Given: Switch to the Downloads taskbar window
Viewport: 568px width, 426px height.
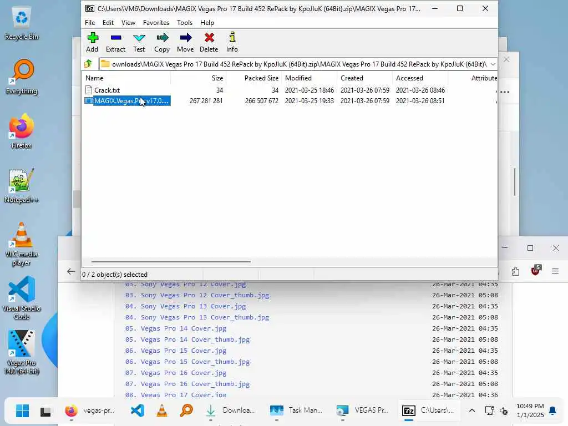Looking at the screenshot, I should coord(230,410).
